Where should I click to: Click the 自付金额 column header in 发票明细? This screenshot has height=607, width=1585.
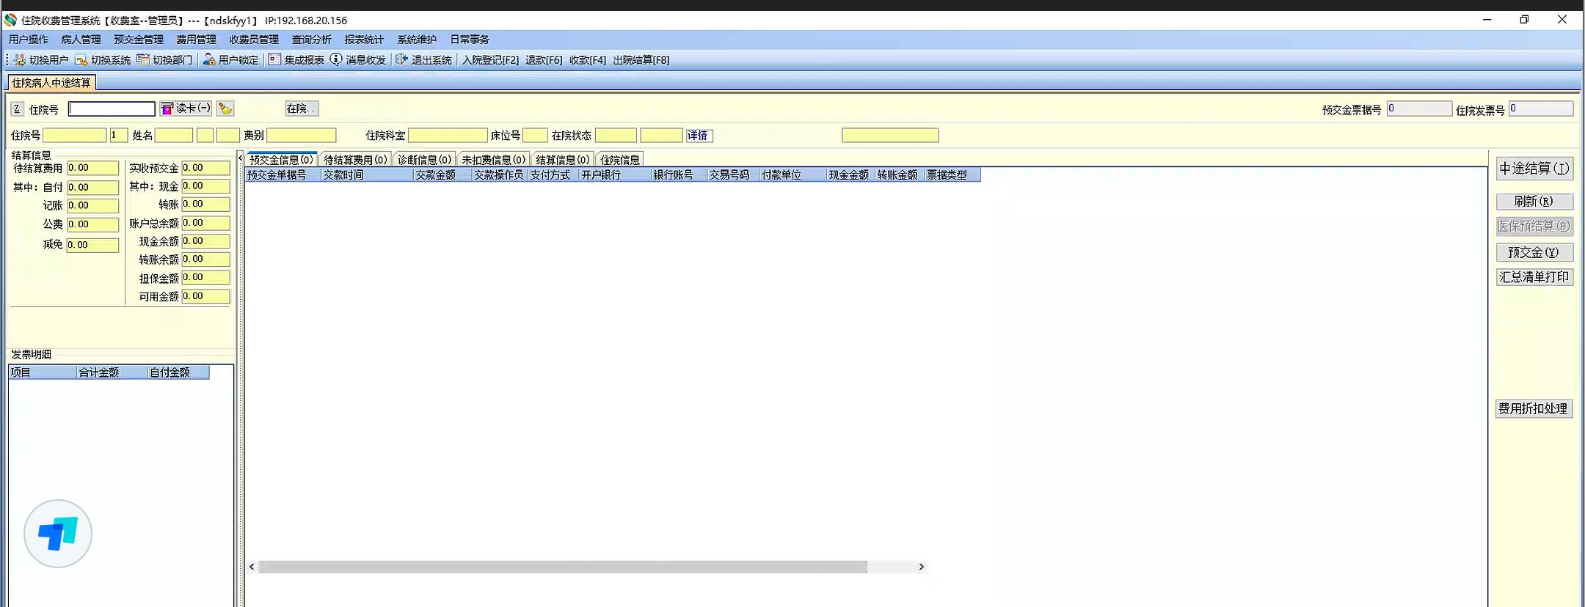[178, 372]
